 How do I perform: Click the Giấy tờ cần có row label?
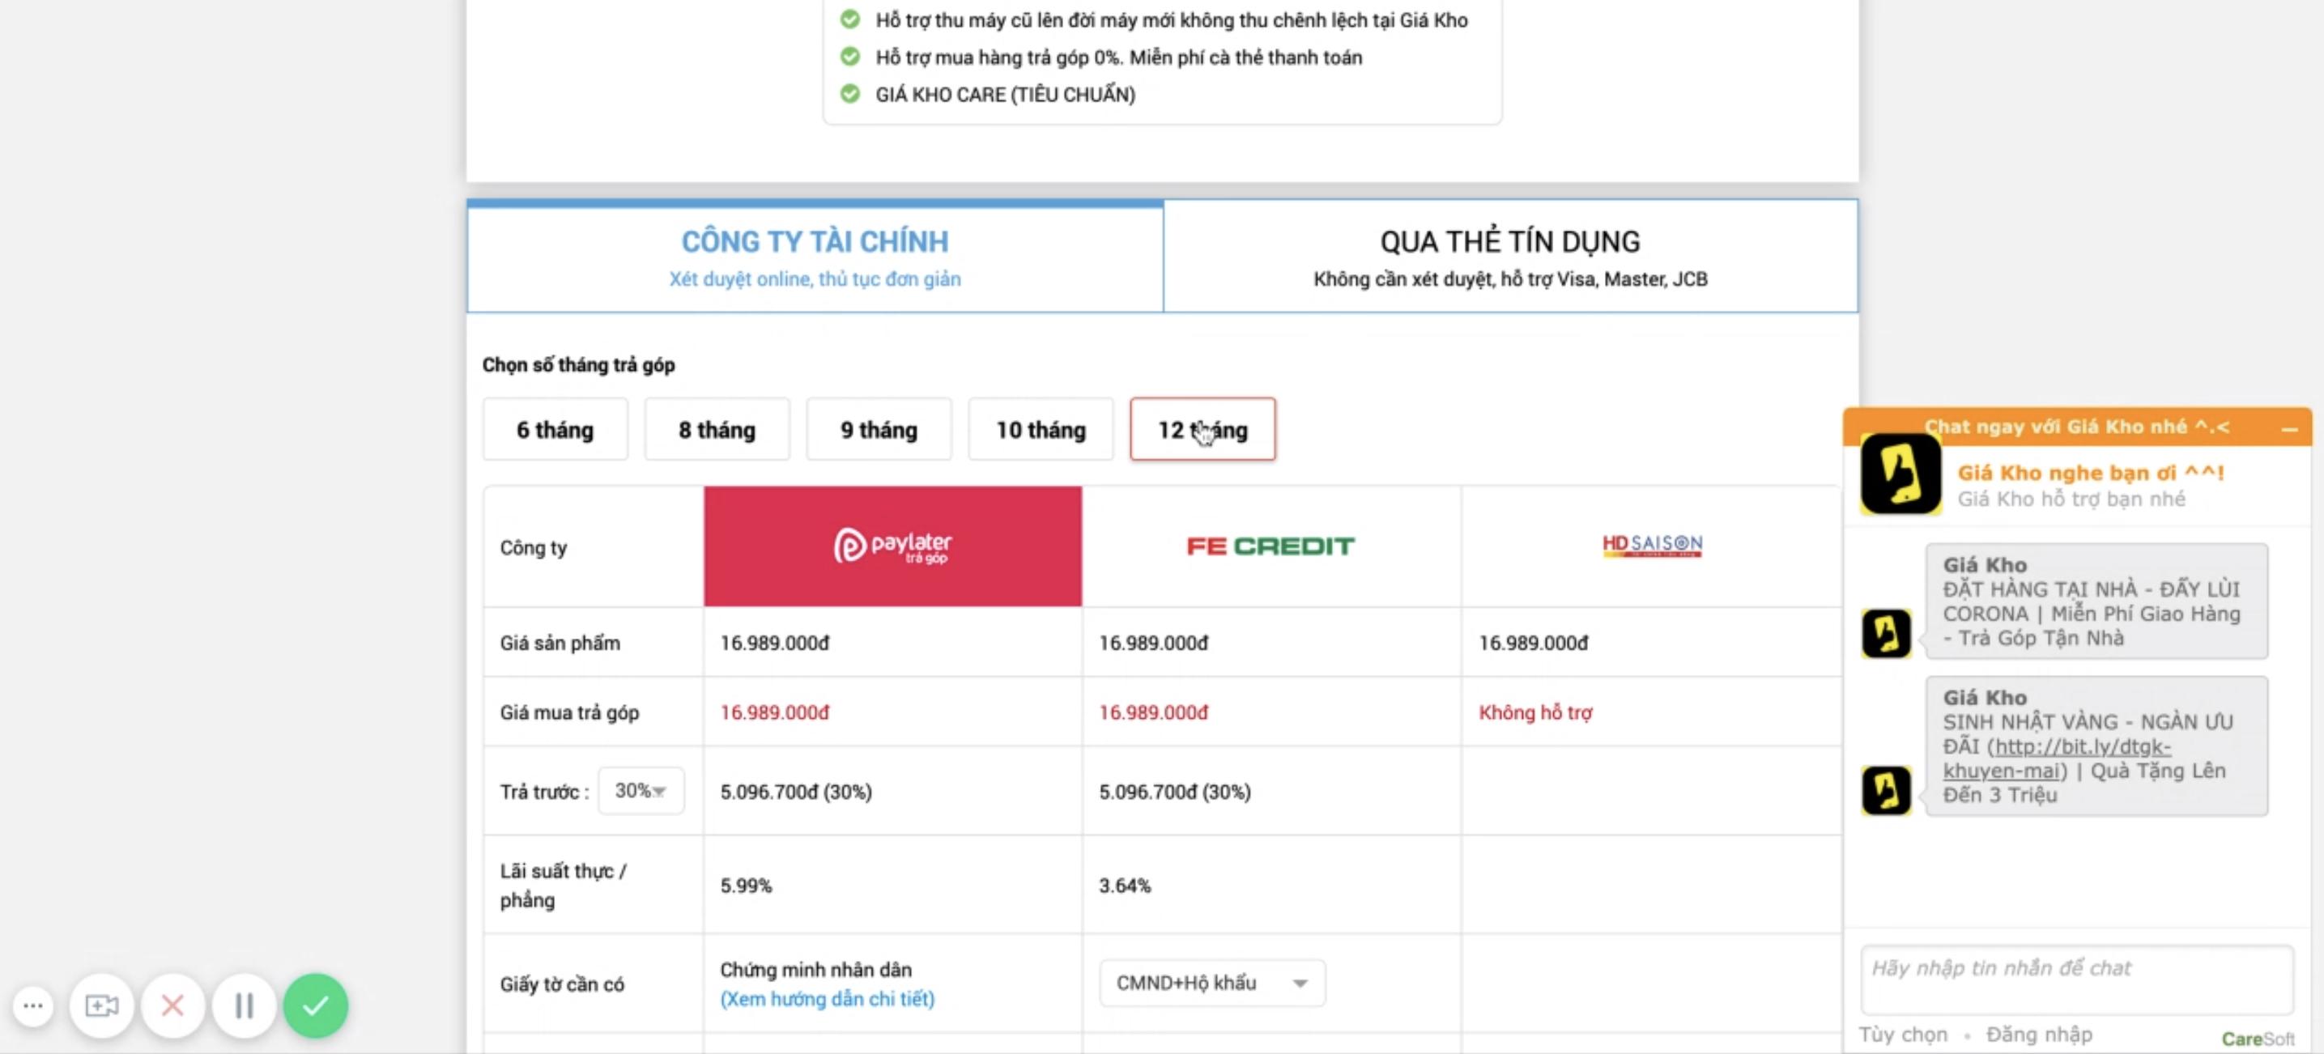[561, 984]
